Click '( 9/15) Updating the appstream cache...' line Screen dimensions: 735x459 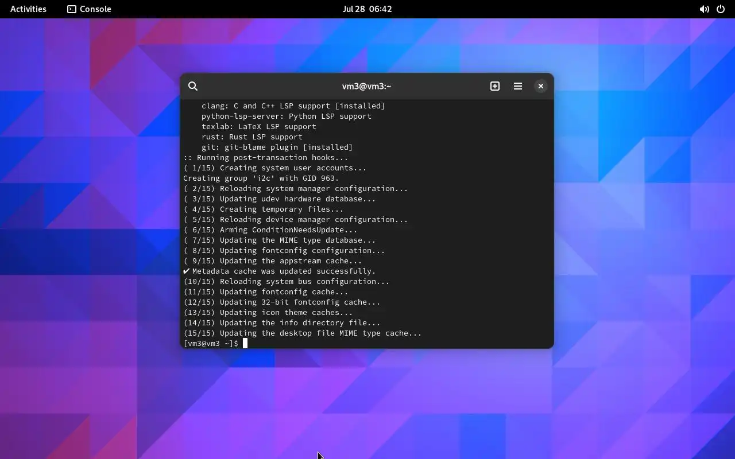point(273,260)
